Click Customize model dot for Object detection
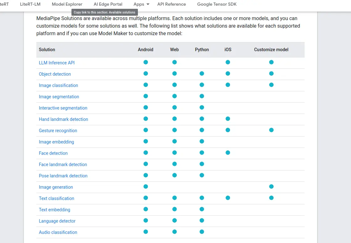 [x=271, y=73]
